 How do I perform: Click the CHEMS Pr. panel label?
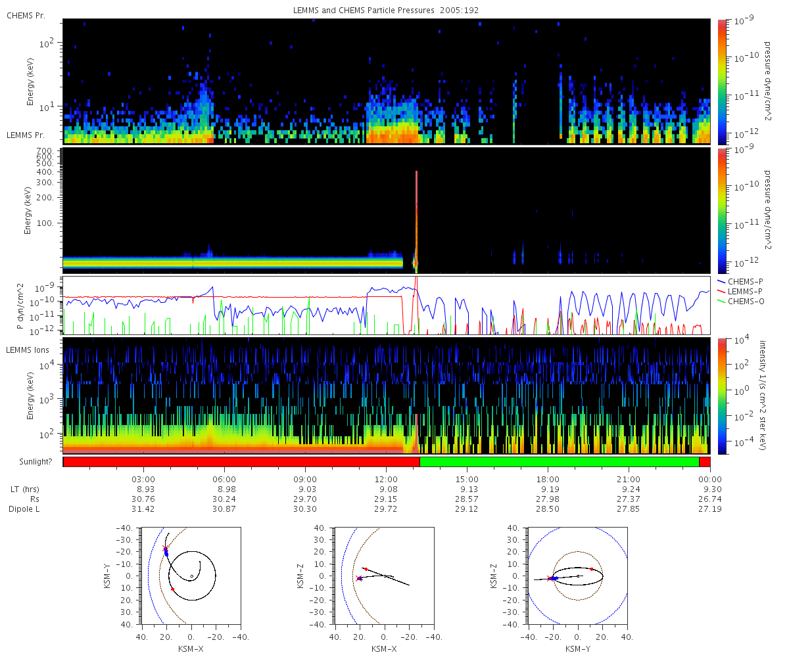(26, 15)
